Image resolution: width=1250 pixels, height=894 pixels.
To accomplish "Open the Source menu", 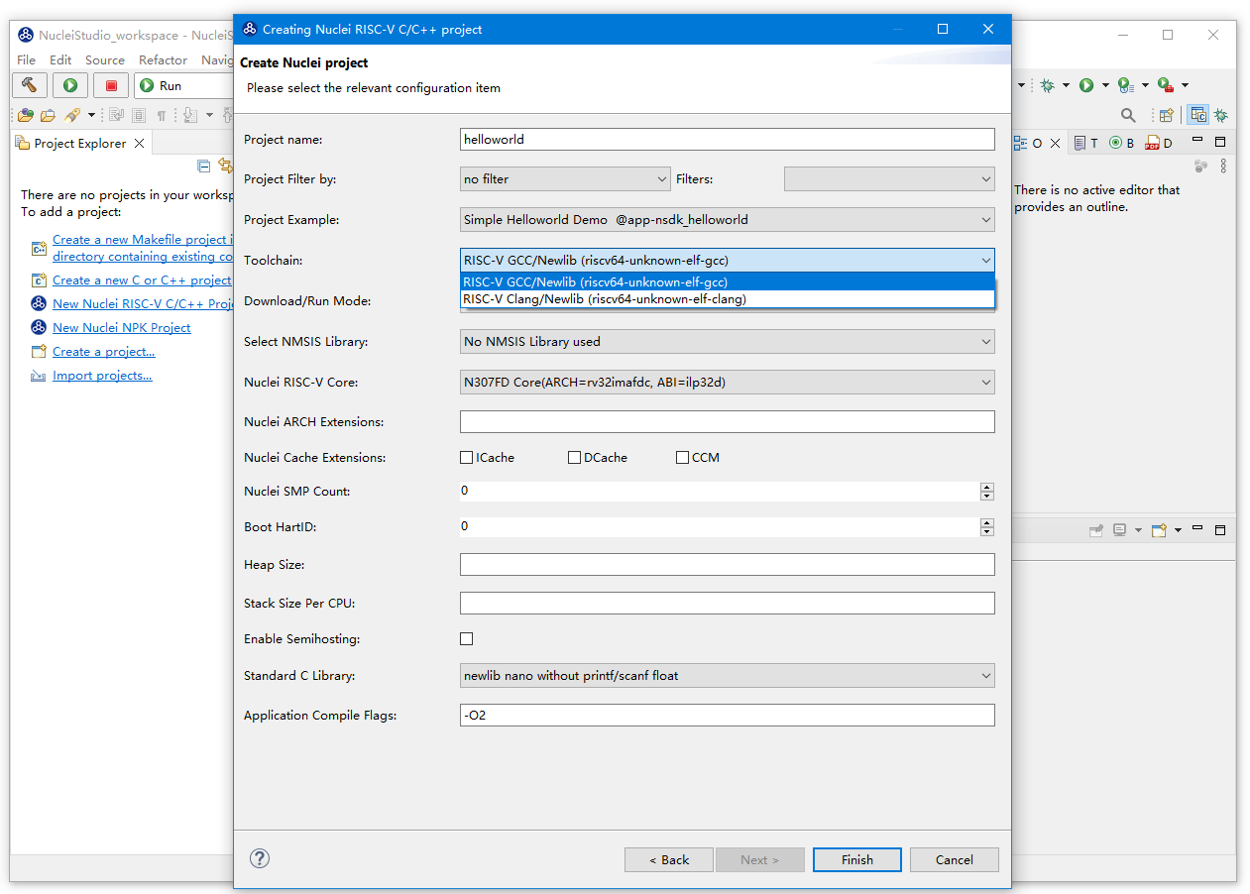I will tap(104, 60).
